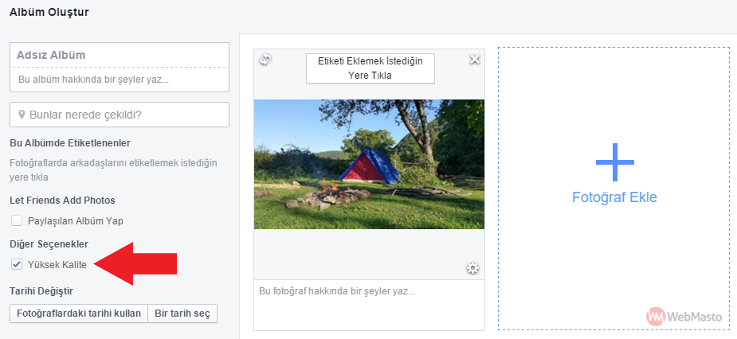The image size is (737, 339).
Task: Click the Albüm Oluştur dialog title
Action: point(49,12)
